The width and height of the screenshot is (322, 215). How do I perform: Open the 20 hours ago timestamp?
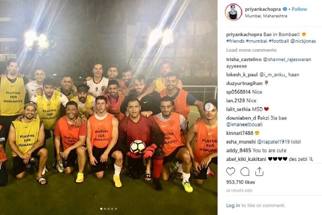(x=239, y=191)
